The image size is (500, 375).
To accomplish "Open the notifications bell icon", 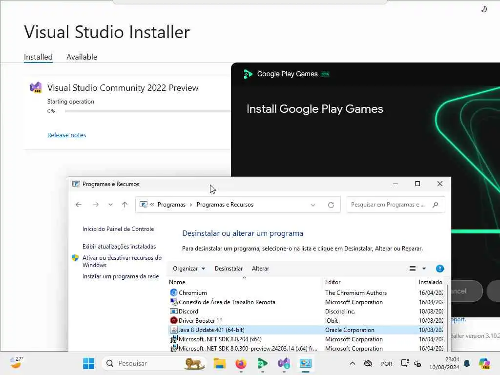I will coord(467,363).
